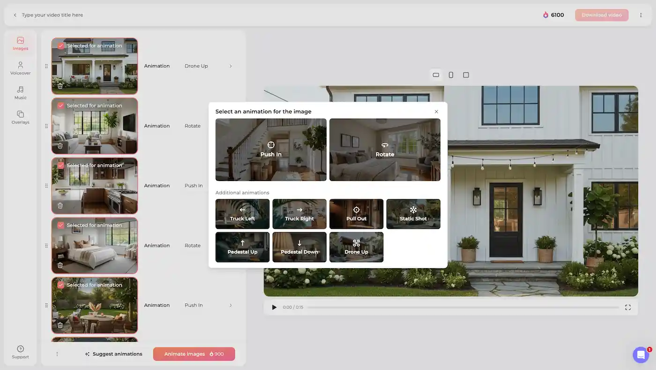Screen dimensions: 656x370
Task: Open the Push In animation dropdown for last image
Action: point(230,305)
